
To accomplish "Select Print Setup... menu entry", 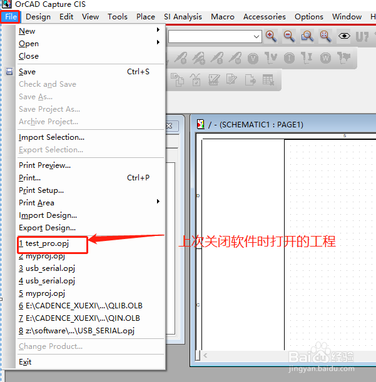I will 91,190.
